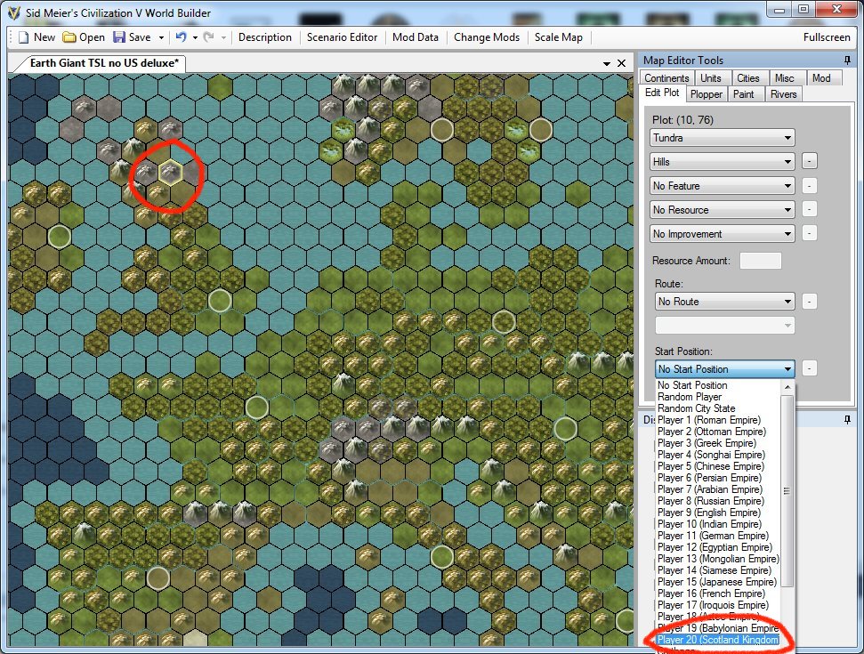864x654 pixels.
Task: Open the Hills plot type dropdown
Action: click(x=722, y=161)
